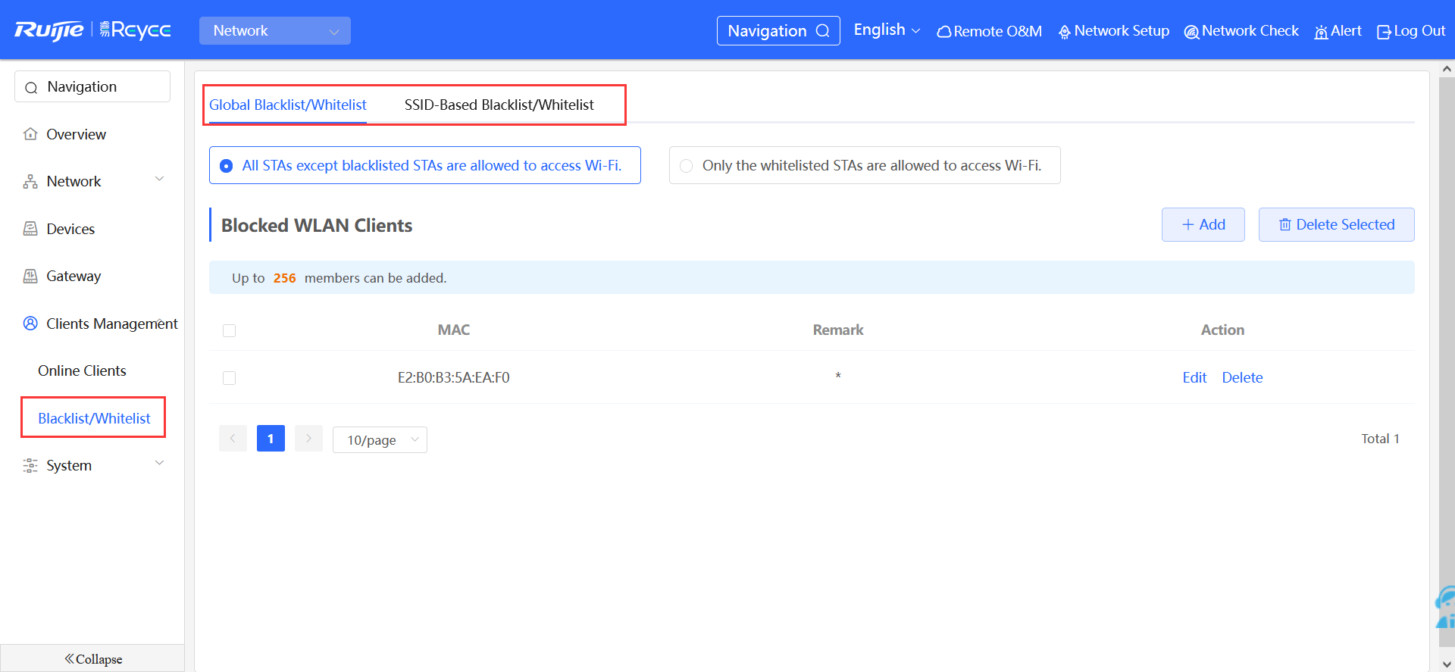Click the Overview home icon in sidebar
Image resolution: width=1455 pixels, height=672 pixels.
click(x=30, y=134)
